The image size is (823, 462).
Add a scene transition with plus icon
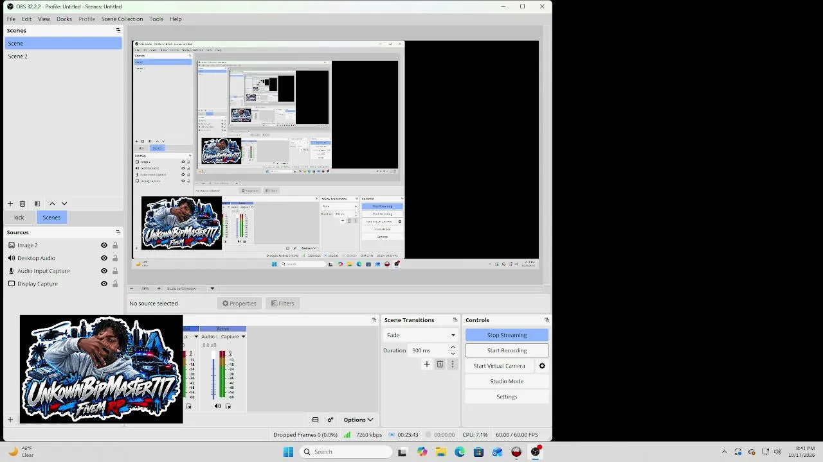coord(426,364)
